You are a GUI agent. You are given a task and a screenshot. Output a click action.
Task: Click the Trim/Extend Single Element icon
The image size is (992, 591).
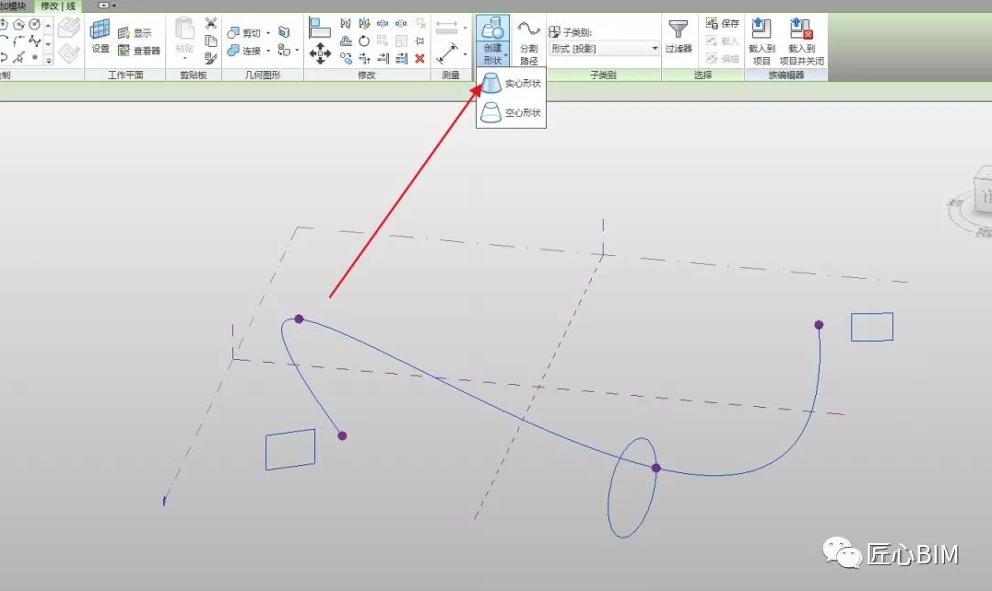(383, 58)
